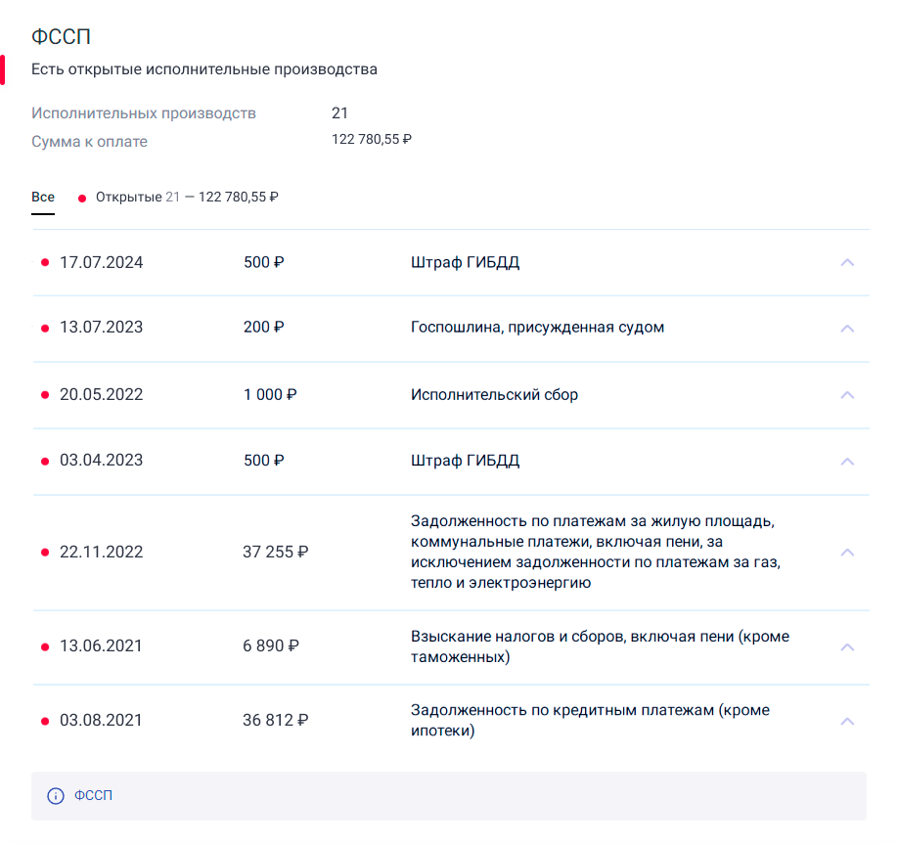The width and height of the screenshot is (898, 844).
Task: Open the ФССП link in footer
Action: point(93,796)
